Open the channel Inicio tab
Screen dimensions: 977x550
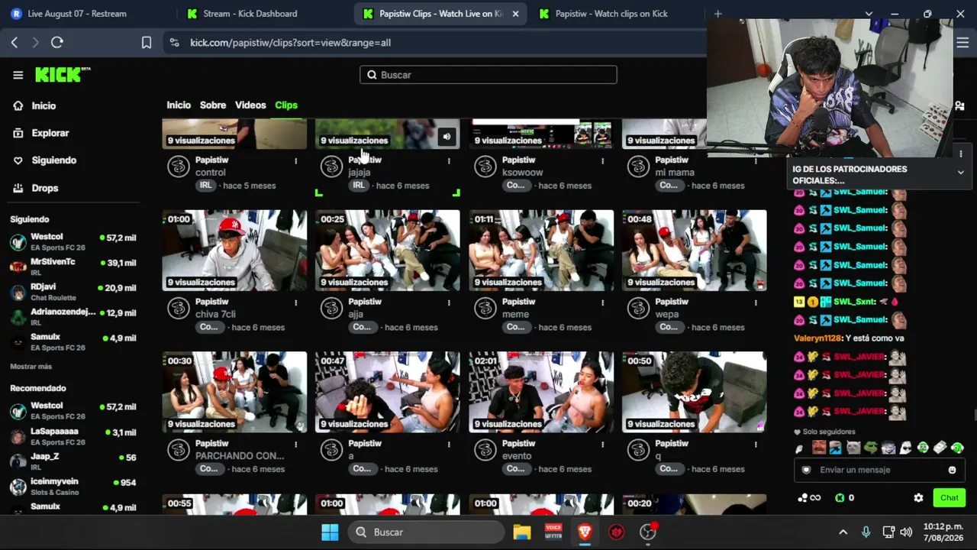179,105
